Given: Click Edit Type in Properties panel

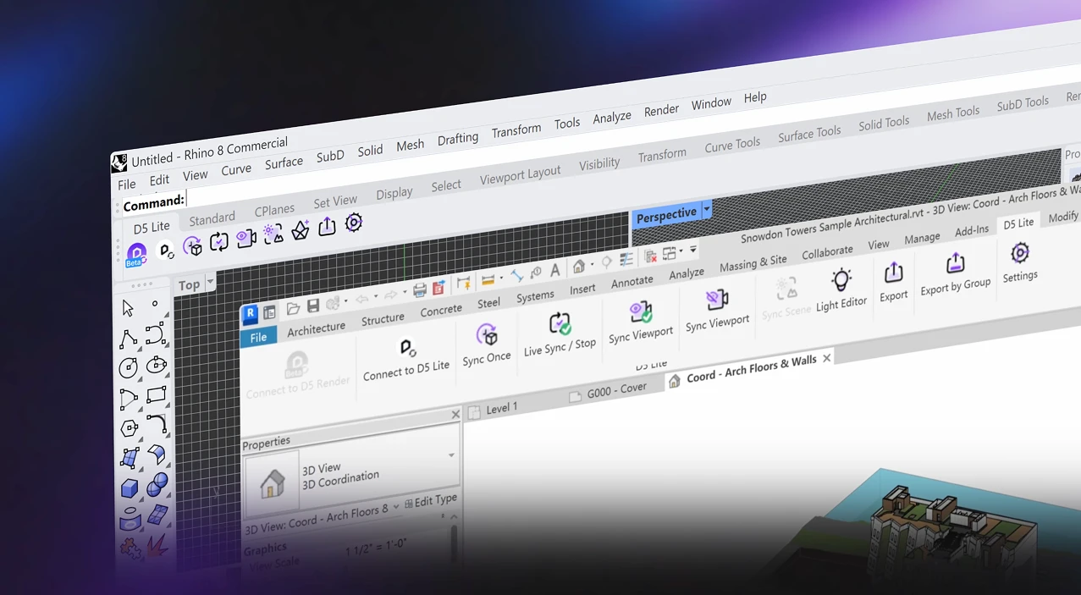Looking at the screenshot, I should (x=430, y=501).
